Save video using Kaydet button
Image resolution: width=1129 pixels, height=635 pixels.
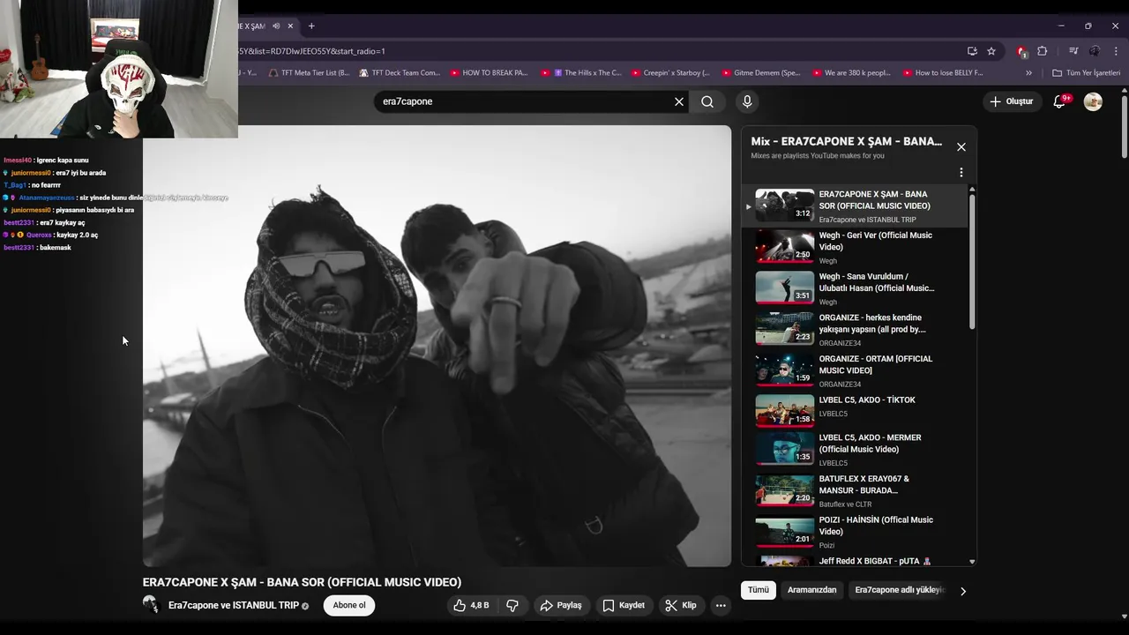pos(624,605)
